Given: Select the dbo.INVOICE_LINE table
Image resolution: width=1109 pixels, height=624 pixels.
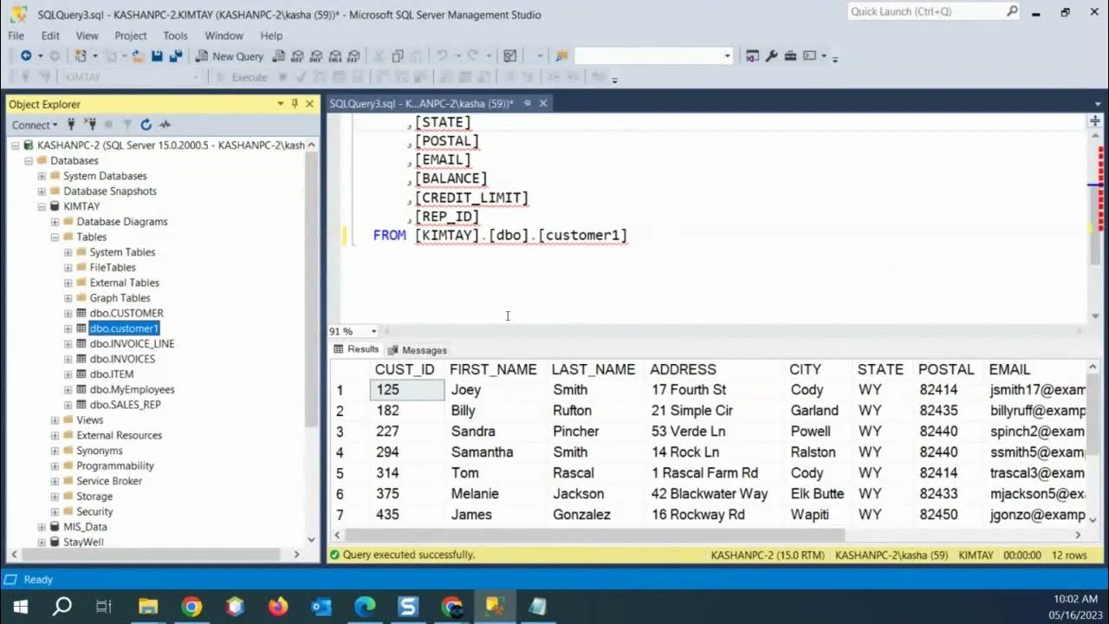Looking at the screenshot, I should 132,343.
